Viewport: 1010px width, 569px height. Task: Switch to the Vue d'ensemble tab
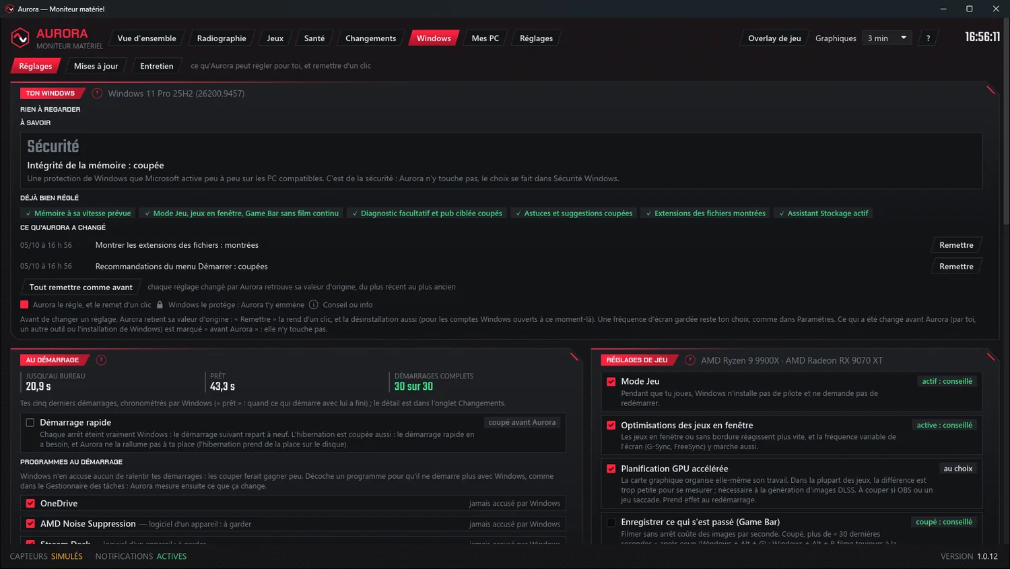coord(147,38)
